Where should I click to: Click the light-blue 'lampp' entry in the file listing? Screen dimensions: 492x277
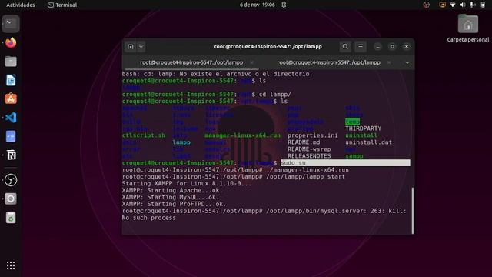click(181, 142)
